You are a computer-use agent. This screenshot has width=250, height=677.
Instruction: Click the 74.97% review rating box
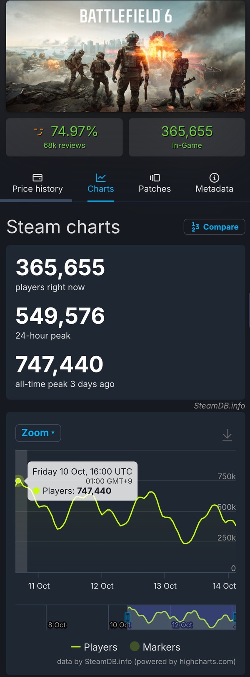[x=64, y=137]
